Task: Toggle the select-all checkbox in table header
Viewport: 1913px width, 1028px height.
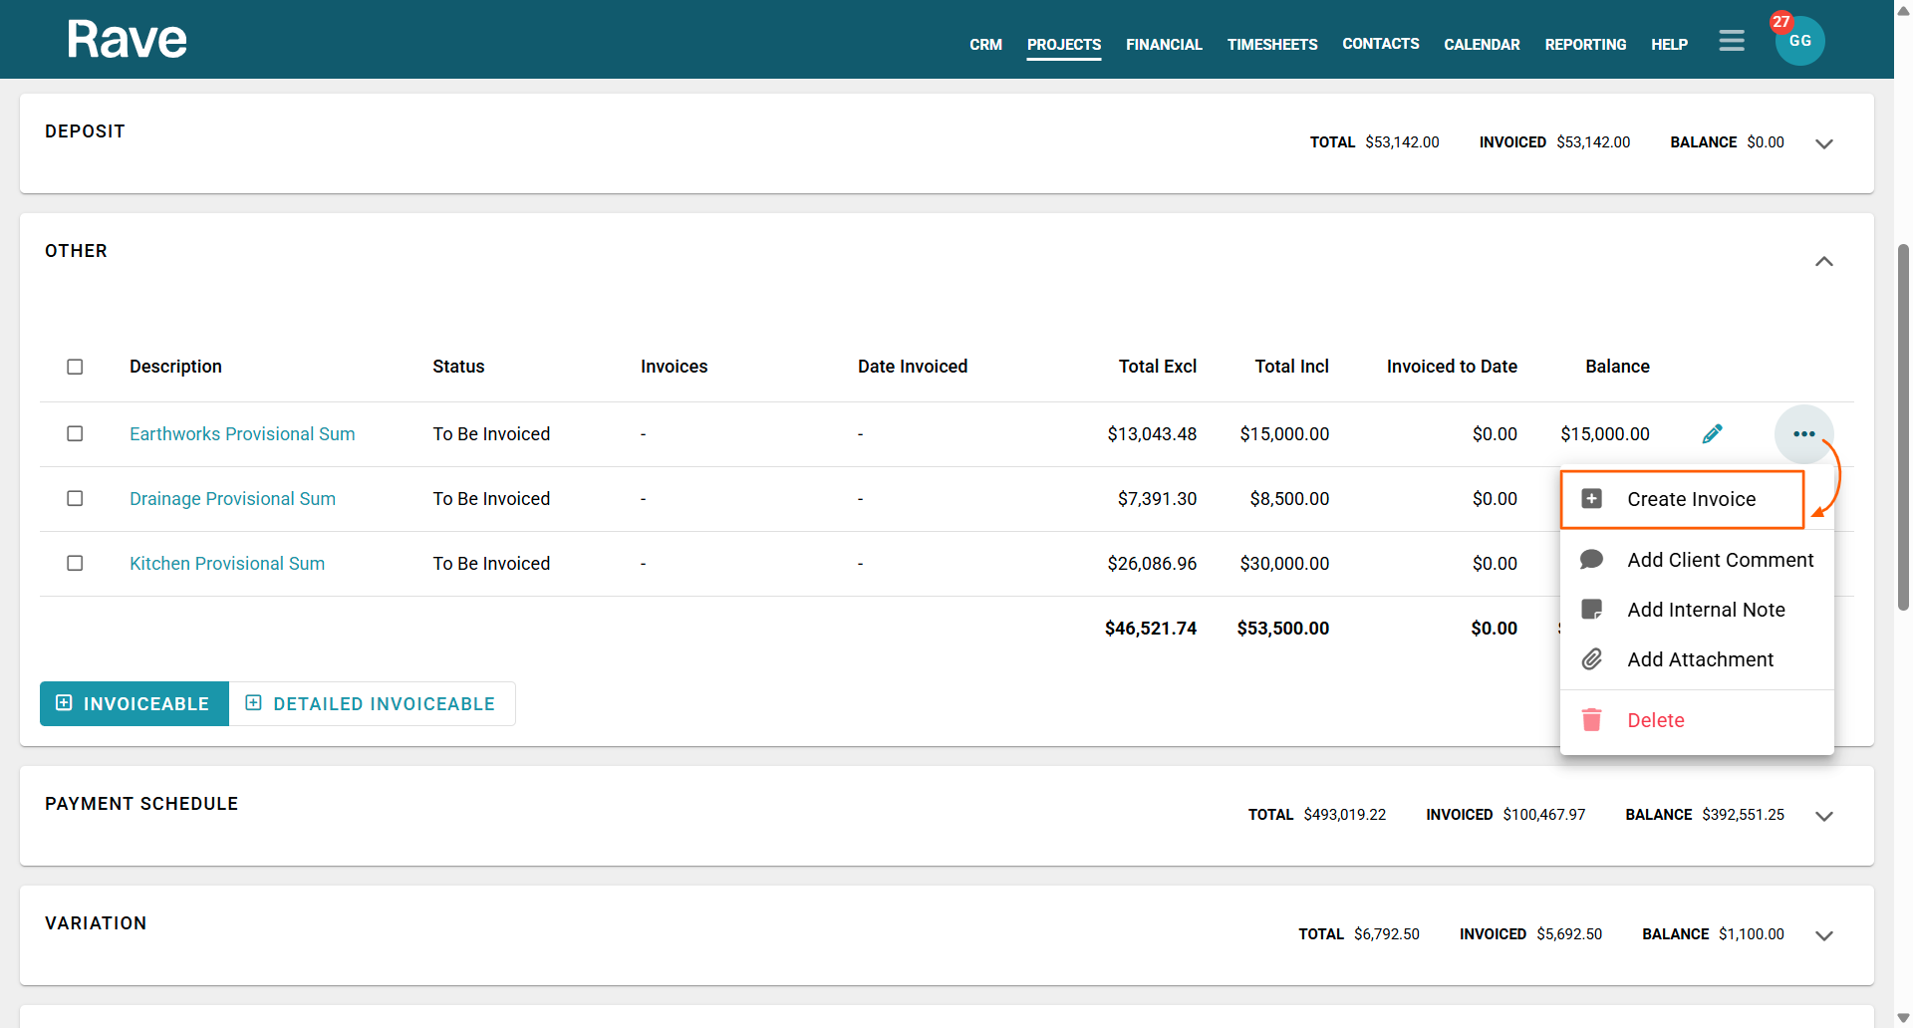Action: (x=75, y=367)
